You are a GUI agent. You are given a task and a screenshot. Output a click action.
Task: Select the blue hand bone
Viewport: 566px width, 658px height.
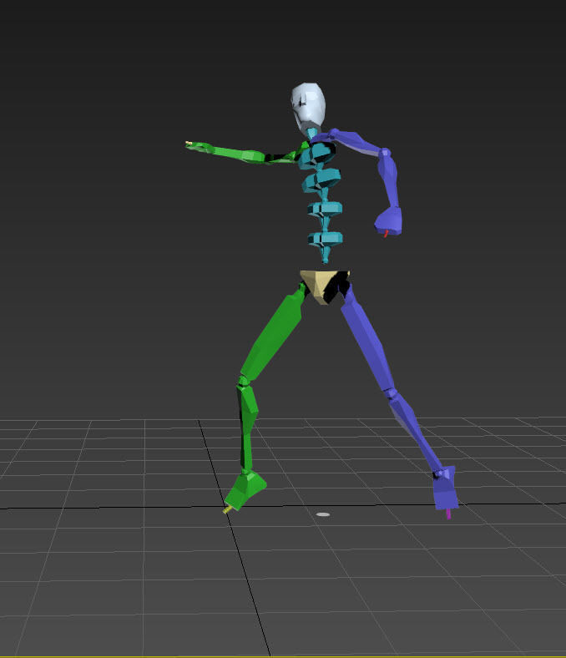click(389, 220)
